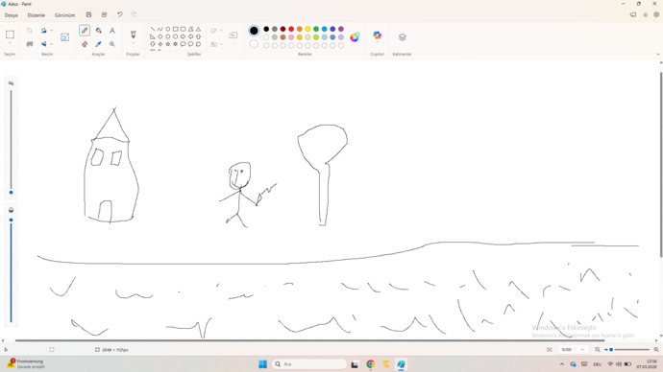Open Paint settings gear
Screen dimensions: 663x372
(656, 14)
